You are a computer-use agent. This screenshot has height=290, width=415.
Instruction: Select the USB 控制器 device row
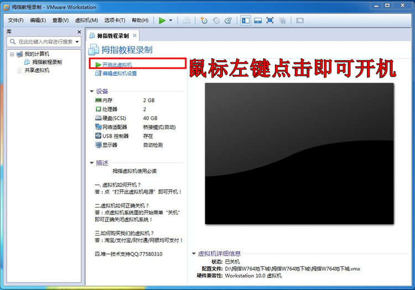[x=135, y=136]
